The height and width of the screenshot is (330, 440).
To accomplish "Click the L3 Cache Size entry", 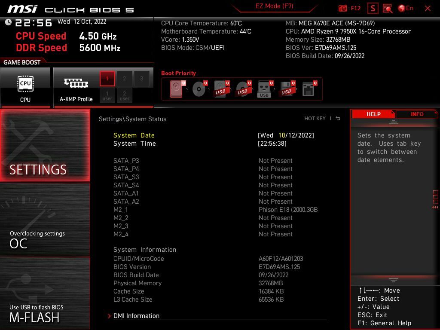I will point(199,299).
